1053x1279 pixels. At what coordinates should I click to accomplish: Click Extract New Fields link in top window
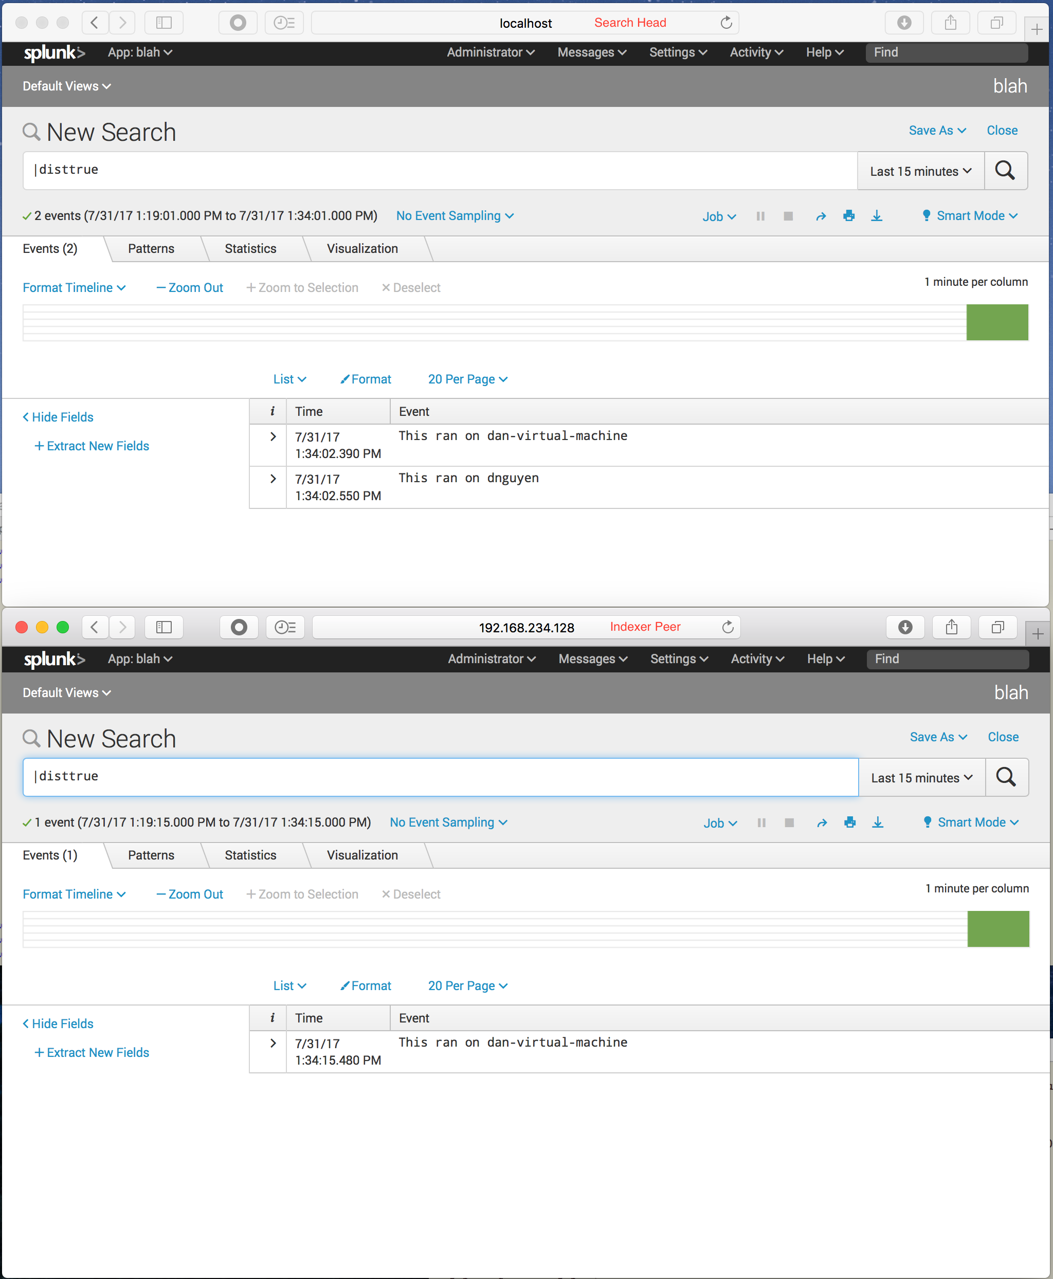tap(92, 446)
